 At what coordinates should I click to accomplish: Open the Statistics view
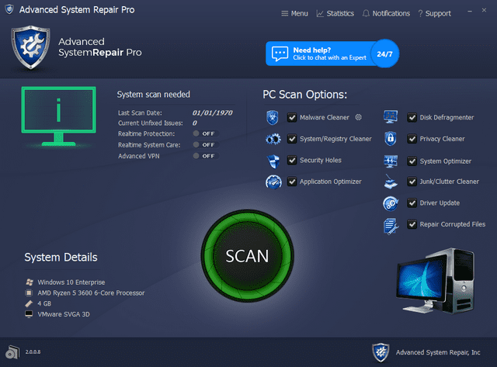coord(335,13)
